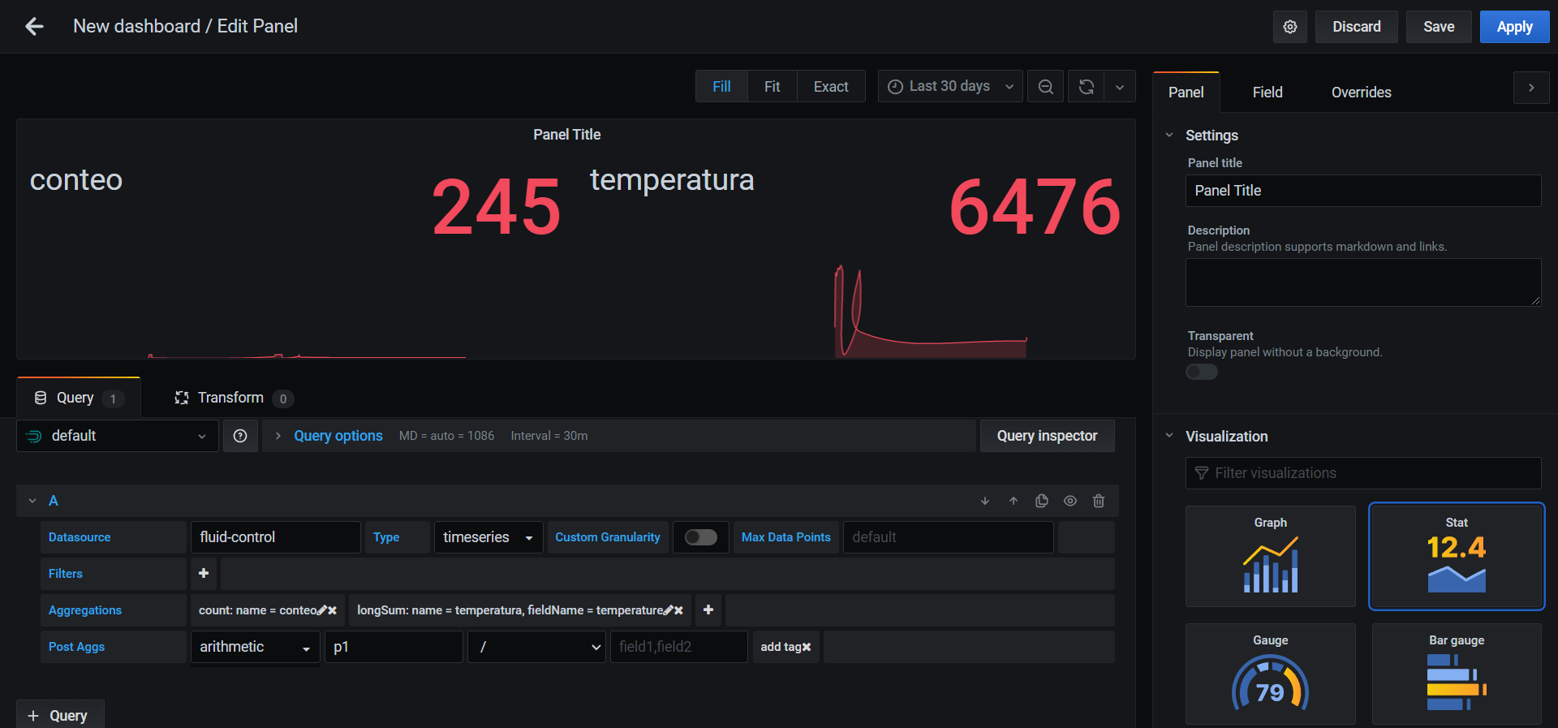Duplicate query A

pos(1042,502)
